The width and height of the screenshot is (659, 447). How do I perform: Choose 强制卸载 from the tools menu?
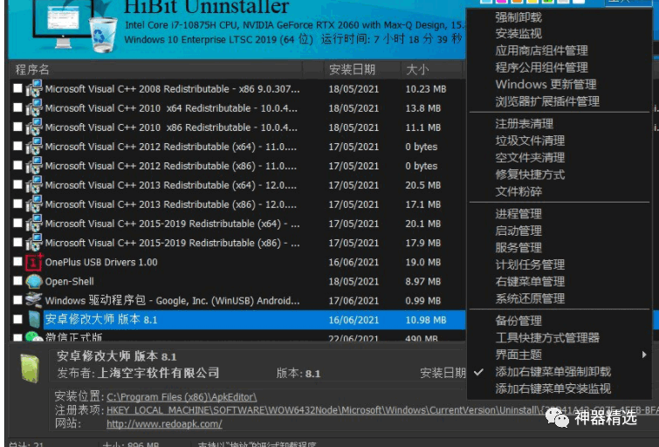(x=518, y=17)
